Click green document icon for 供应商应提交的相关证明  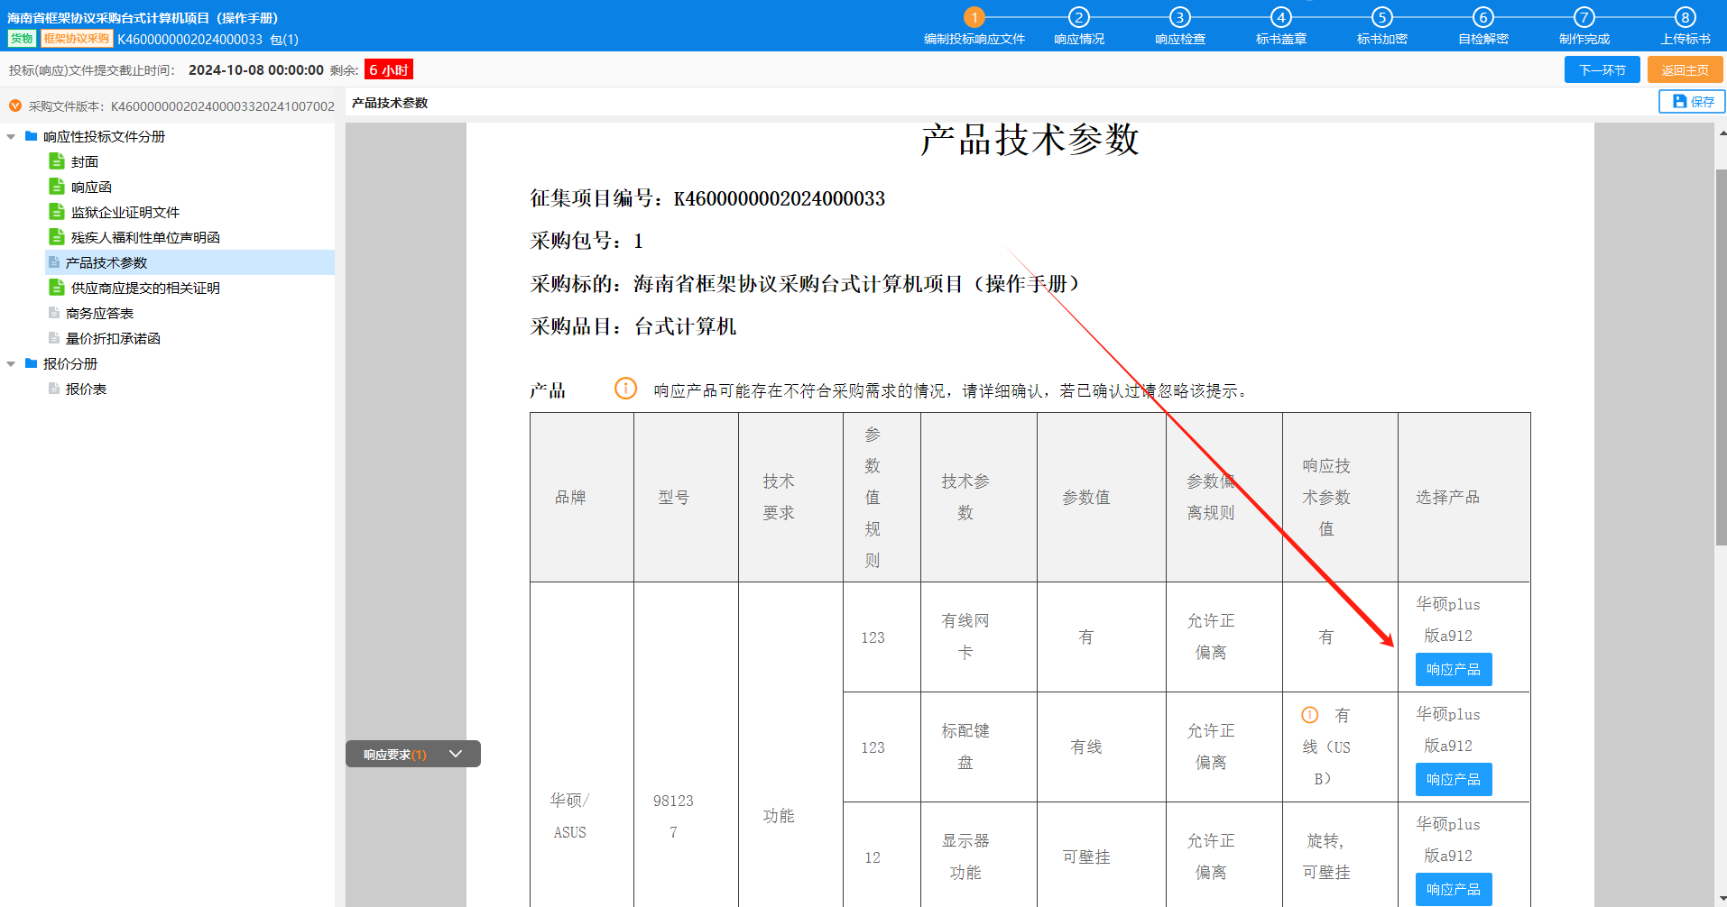tap(57, 288)
